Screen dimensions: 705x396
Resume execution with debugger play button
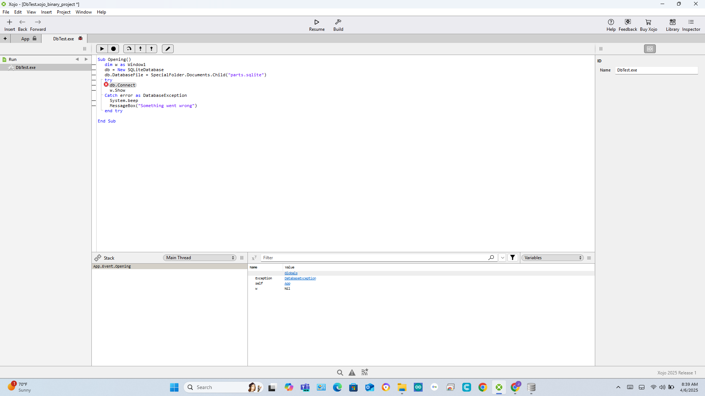click(x=102, y=49)
